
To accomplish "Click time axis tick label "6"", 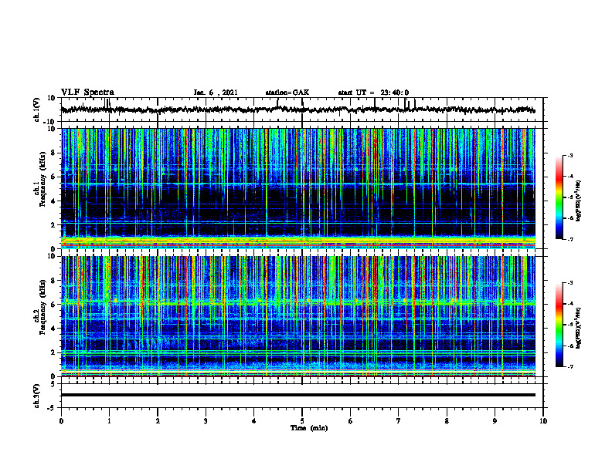I will [x=350, y=421].
